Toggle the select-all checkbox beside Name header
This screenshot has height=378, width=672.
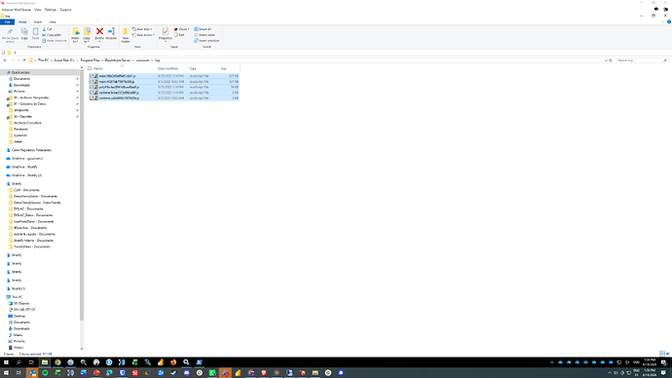coord(90,68)
